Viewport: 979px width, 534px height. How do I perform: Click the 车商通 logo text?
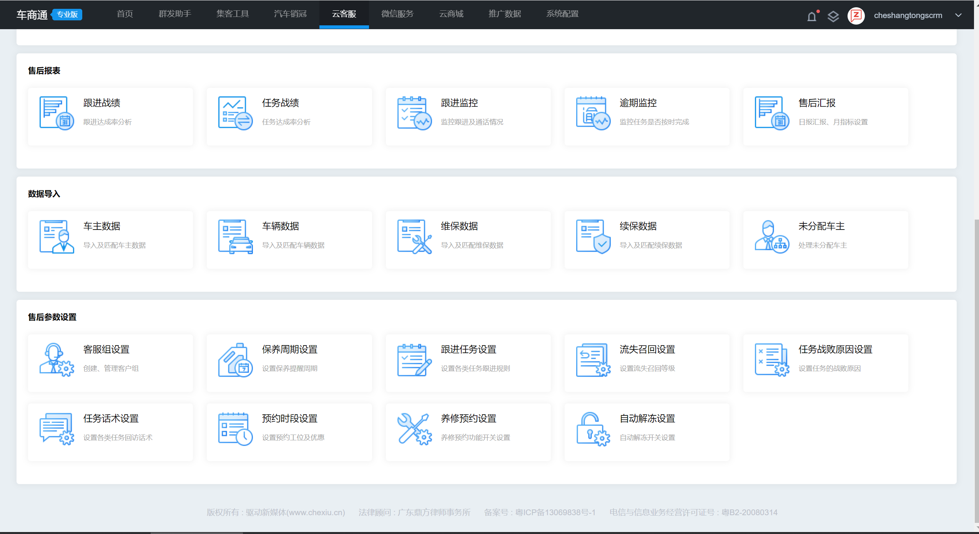click(32, 15)
